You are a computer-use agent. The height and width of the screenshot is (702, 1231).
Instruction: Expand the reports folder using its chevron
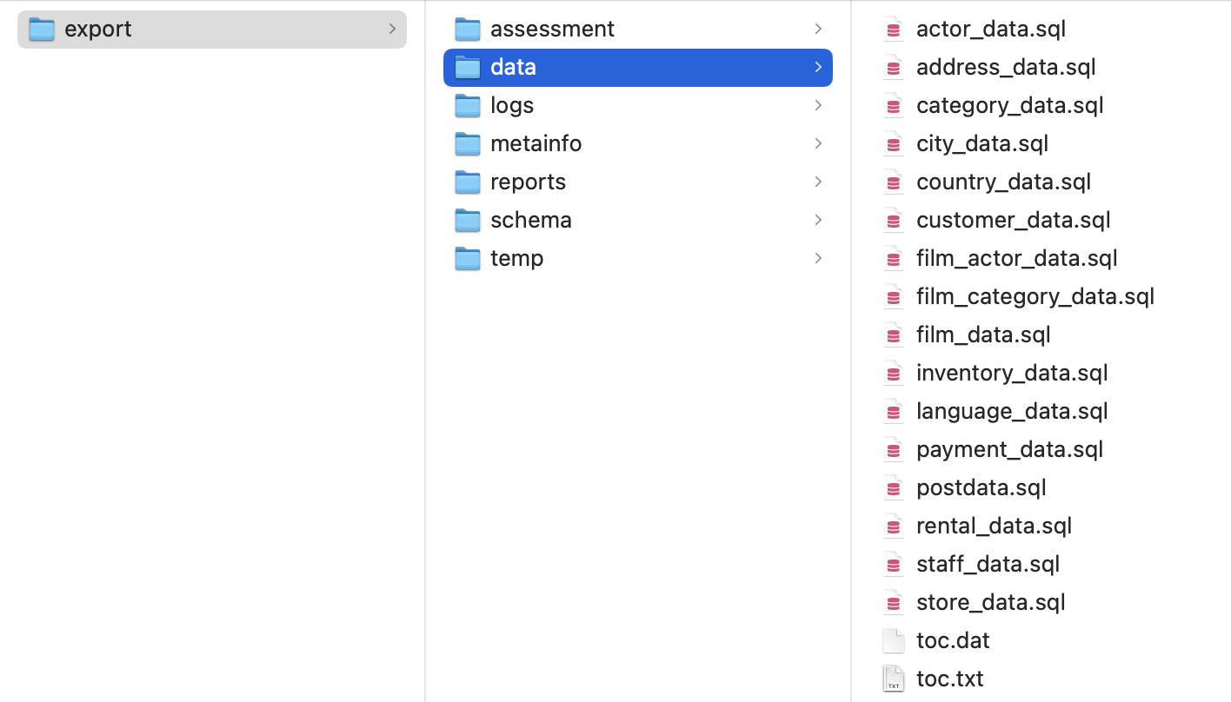tap(817, 182)
